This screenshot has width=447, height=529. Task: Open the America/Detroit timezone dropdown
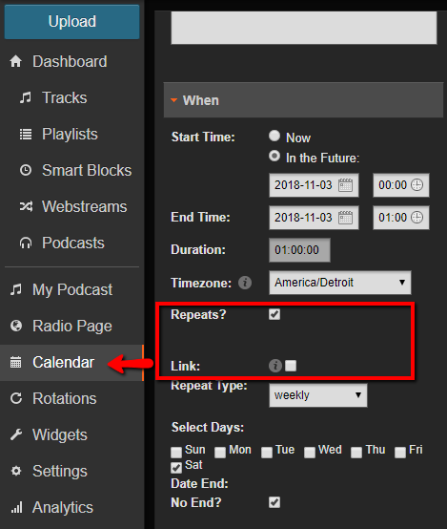(340, 283)
